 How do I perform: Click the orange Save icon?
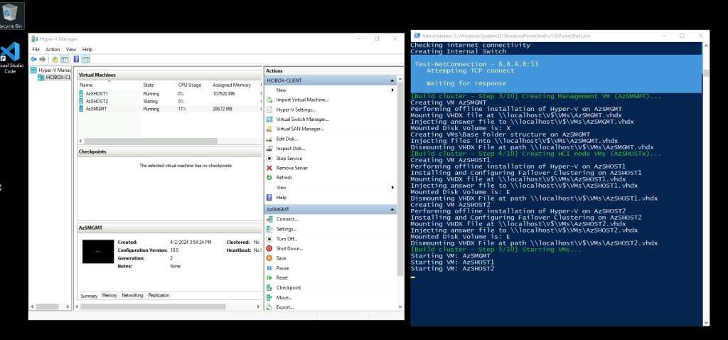pyautogui.click(x=269, y=258)
